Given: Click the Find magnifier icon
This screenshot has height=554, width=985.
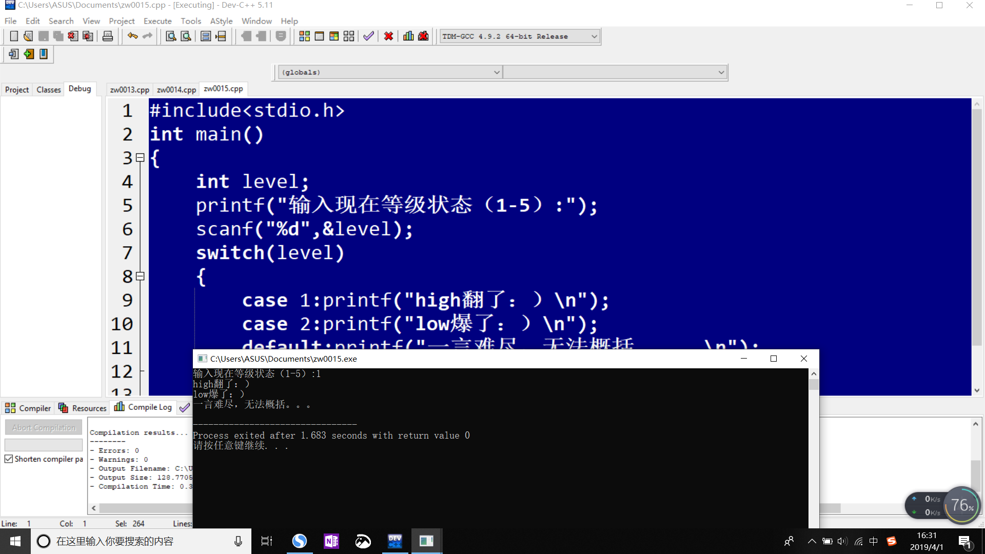Looking at the screenshot, I should [x=171, y=36].
